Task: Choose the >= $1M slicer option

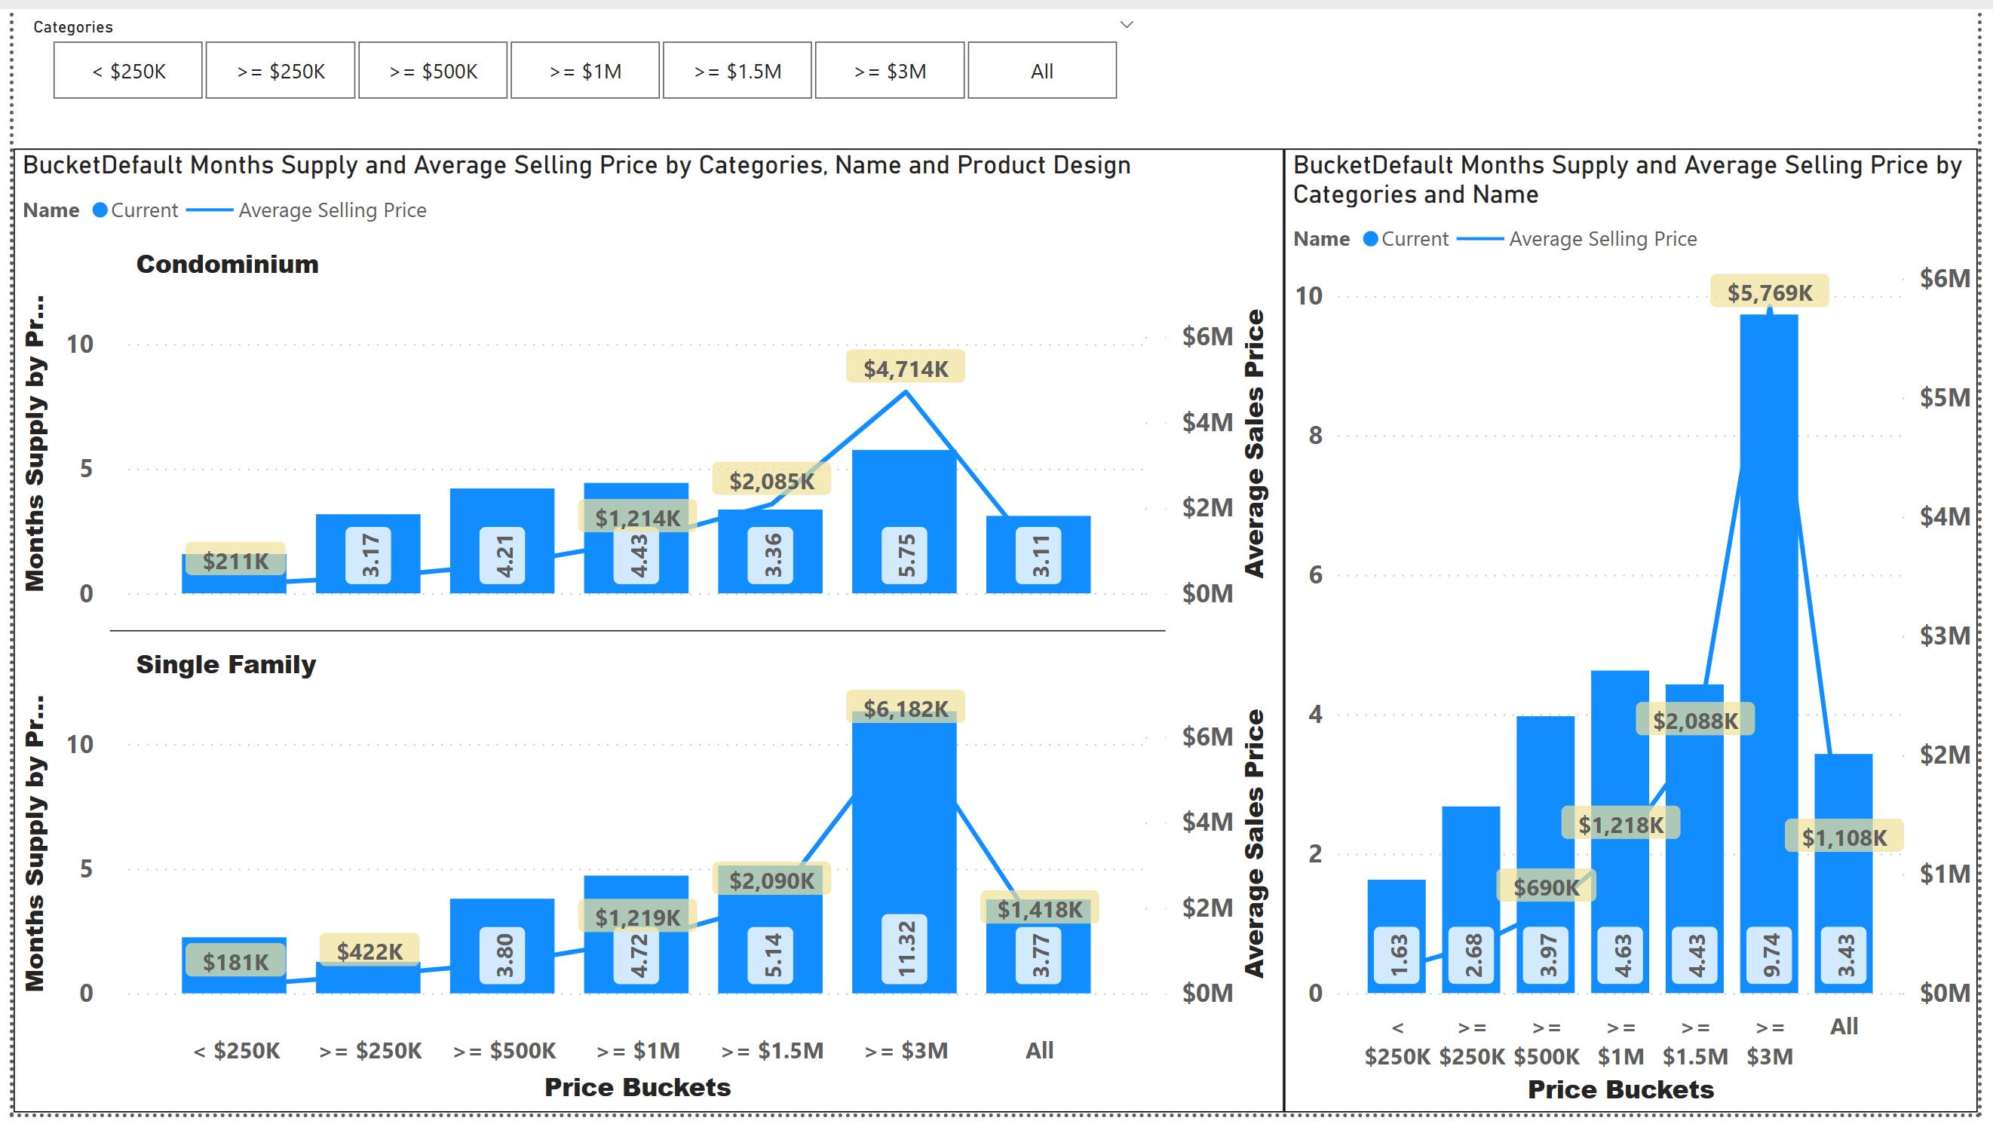Action: tap(585, 70)
